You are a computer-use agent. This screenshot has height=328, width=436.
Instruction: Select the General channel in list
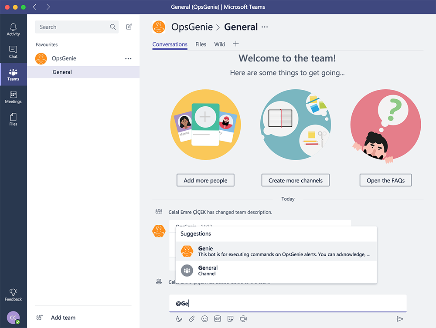click(x=83, y=72)
